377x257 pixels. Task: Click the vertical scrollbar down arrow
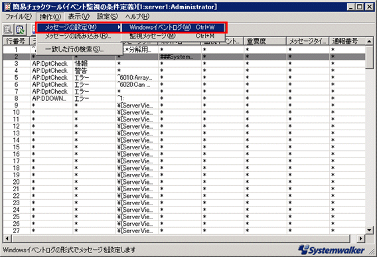click(x=370, y=230)
